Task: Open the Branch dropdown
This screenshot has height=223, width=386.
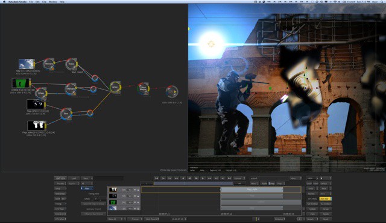Action: click(x=312, y=219)
